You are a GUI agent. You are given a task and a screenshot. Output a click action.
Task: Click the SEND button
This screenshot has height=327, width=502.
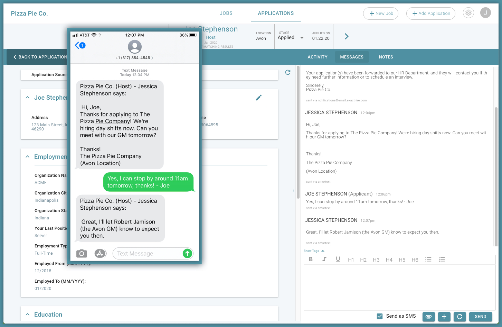481,317
